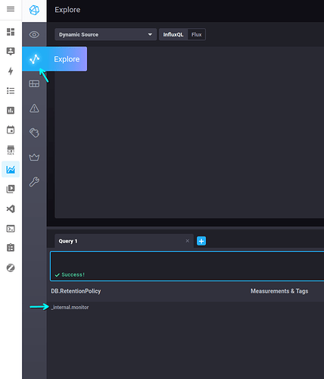The width and height of the screenshot is (324, 379).
Task: Open the marketplace store icon
Action: point(11,150)
